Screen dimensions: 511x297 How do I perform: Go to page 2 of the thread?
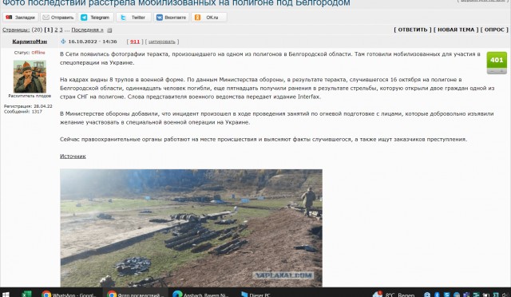coord(56,30)
